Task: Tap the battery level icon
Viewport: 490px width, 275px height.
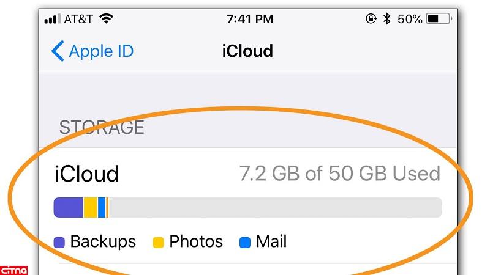Action: [439, 19]
